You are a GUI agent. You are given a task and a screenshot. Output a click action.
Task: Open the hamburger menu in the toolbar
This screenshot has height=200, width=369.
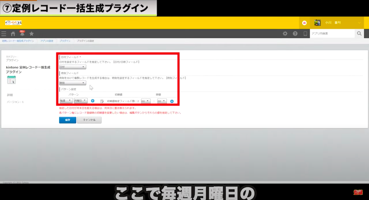pos(4,34)
